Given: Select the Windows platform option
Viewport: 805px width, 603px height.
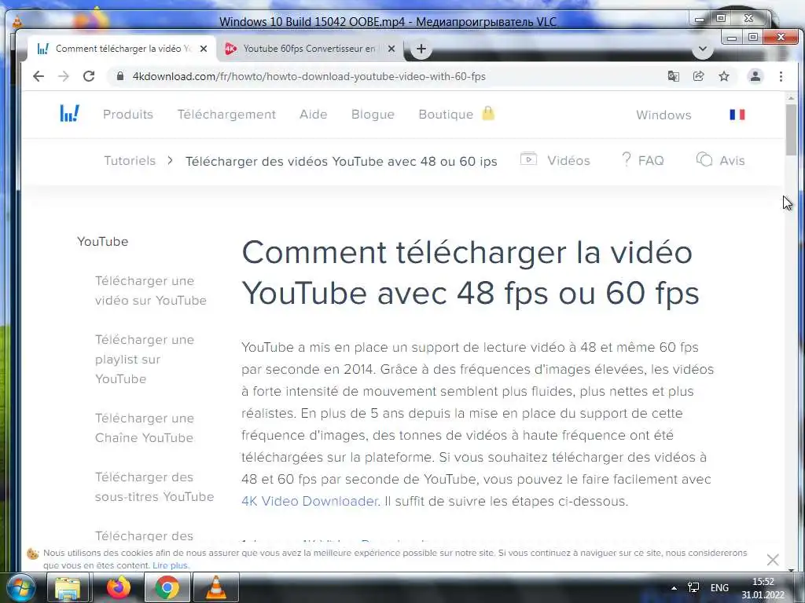Looking at the screenshot, I should tap(663, 115).
